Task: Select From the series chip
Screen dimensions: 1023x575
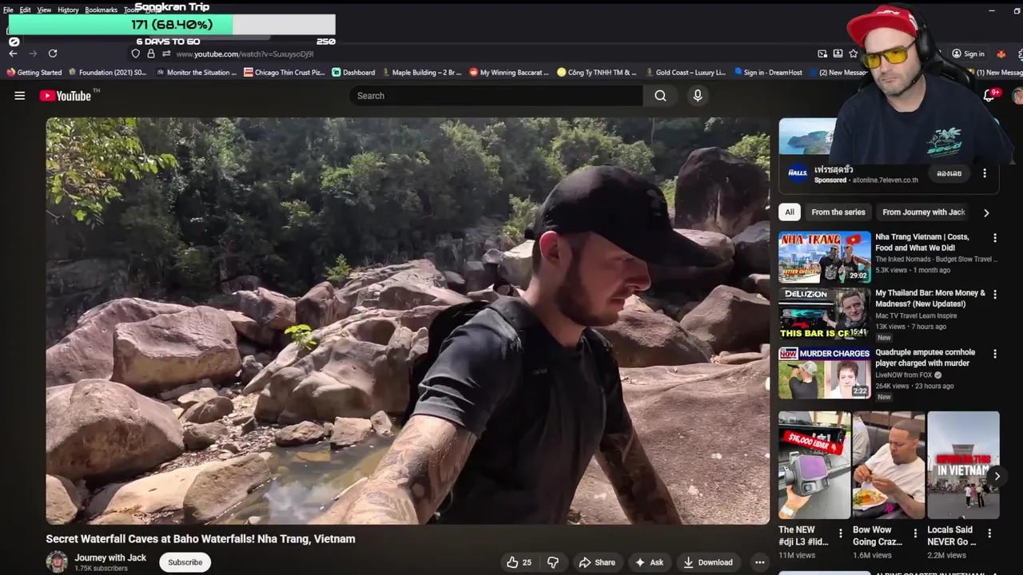Action: [x=838, y=212]
